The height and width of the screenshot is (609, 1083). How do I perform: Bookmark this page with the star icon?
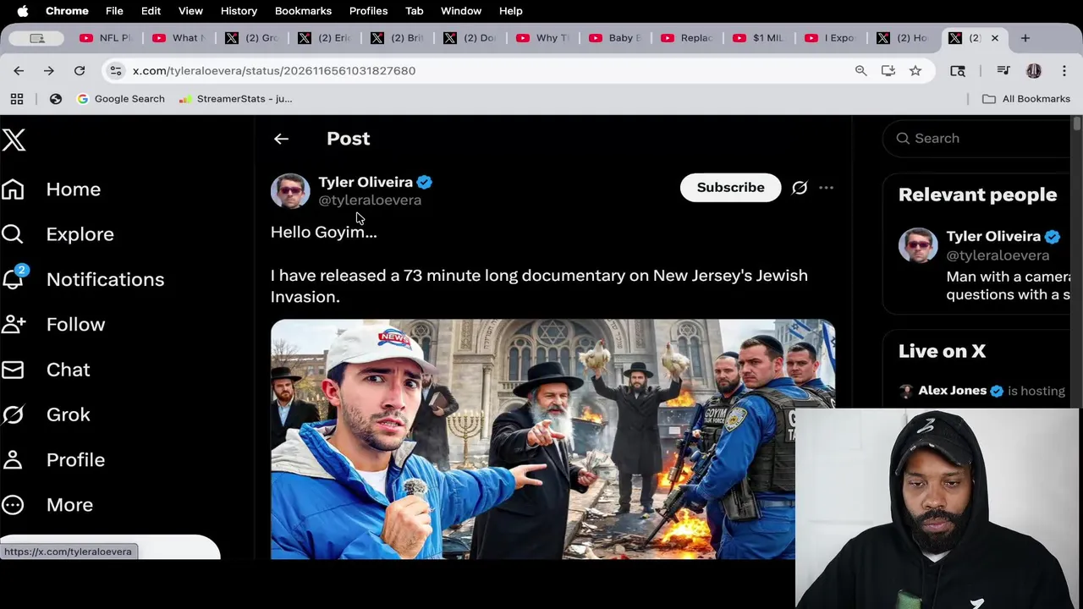pos(915,71)
